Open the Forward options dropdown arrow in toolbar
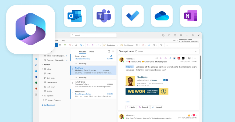235x122 pixels. click(x=100, y=45)
